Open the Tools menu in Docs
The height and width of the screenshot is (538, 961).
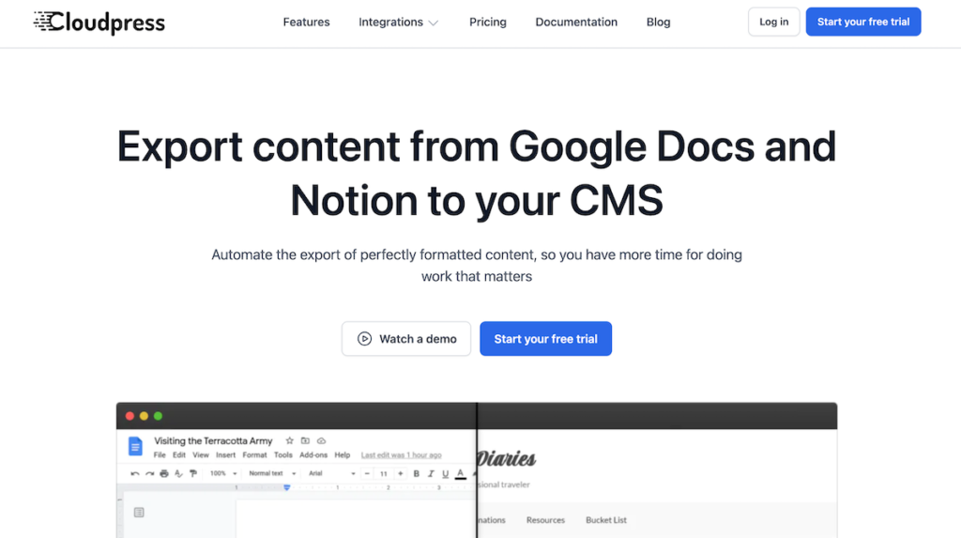point(283,455)
